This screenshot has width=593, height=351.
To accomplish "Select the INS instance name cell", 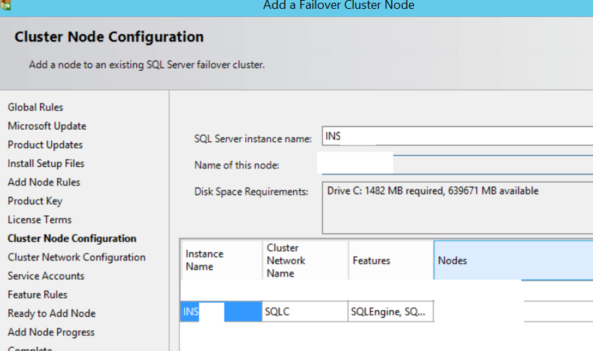I will (221, 312).
